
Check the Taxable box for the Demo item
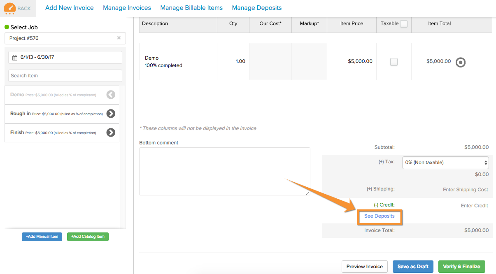(394, 62)
